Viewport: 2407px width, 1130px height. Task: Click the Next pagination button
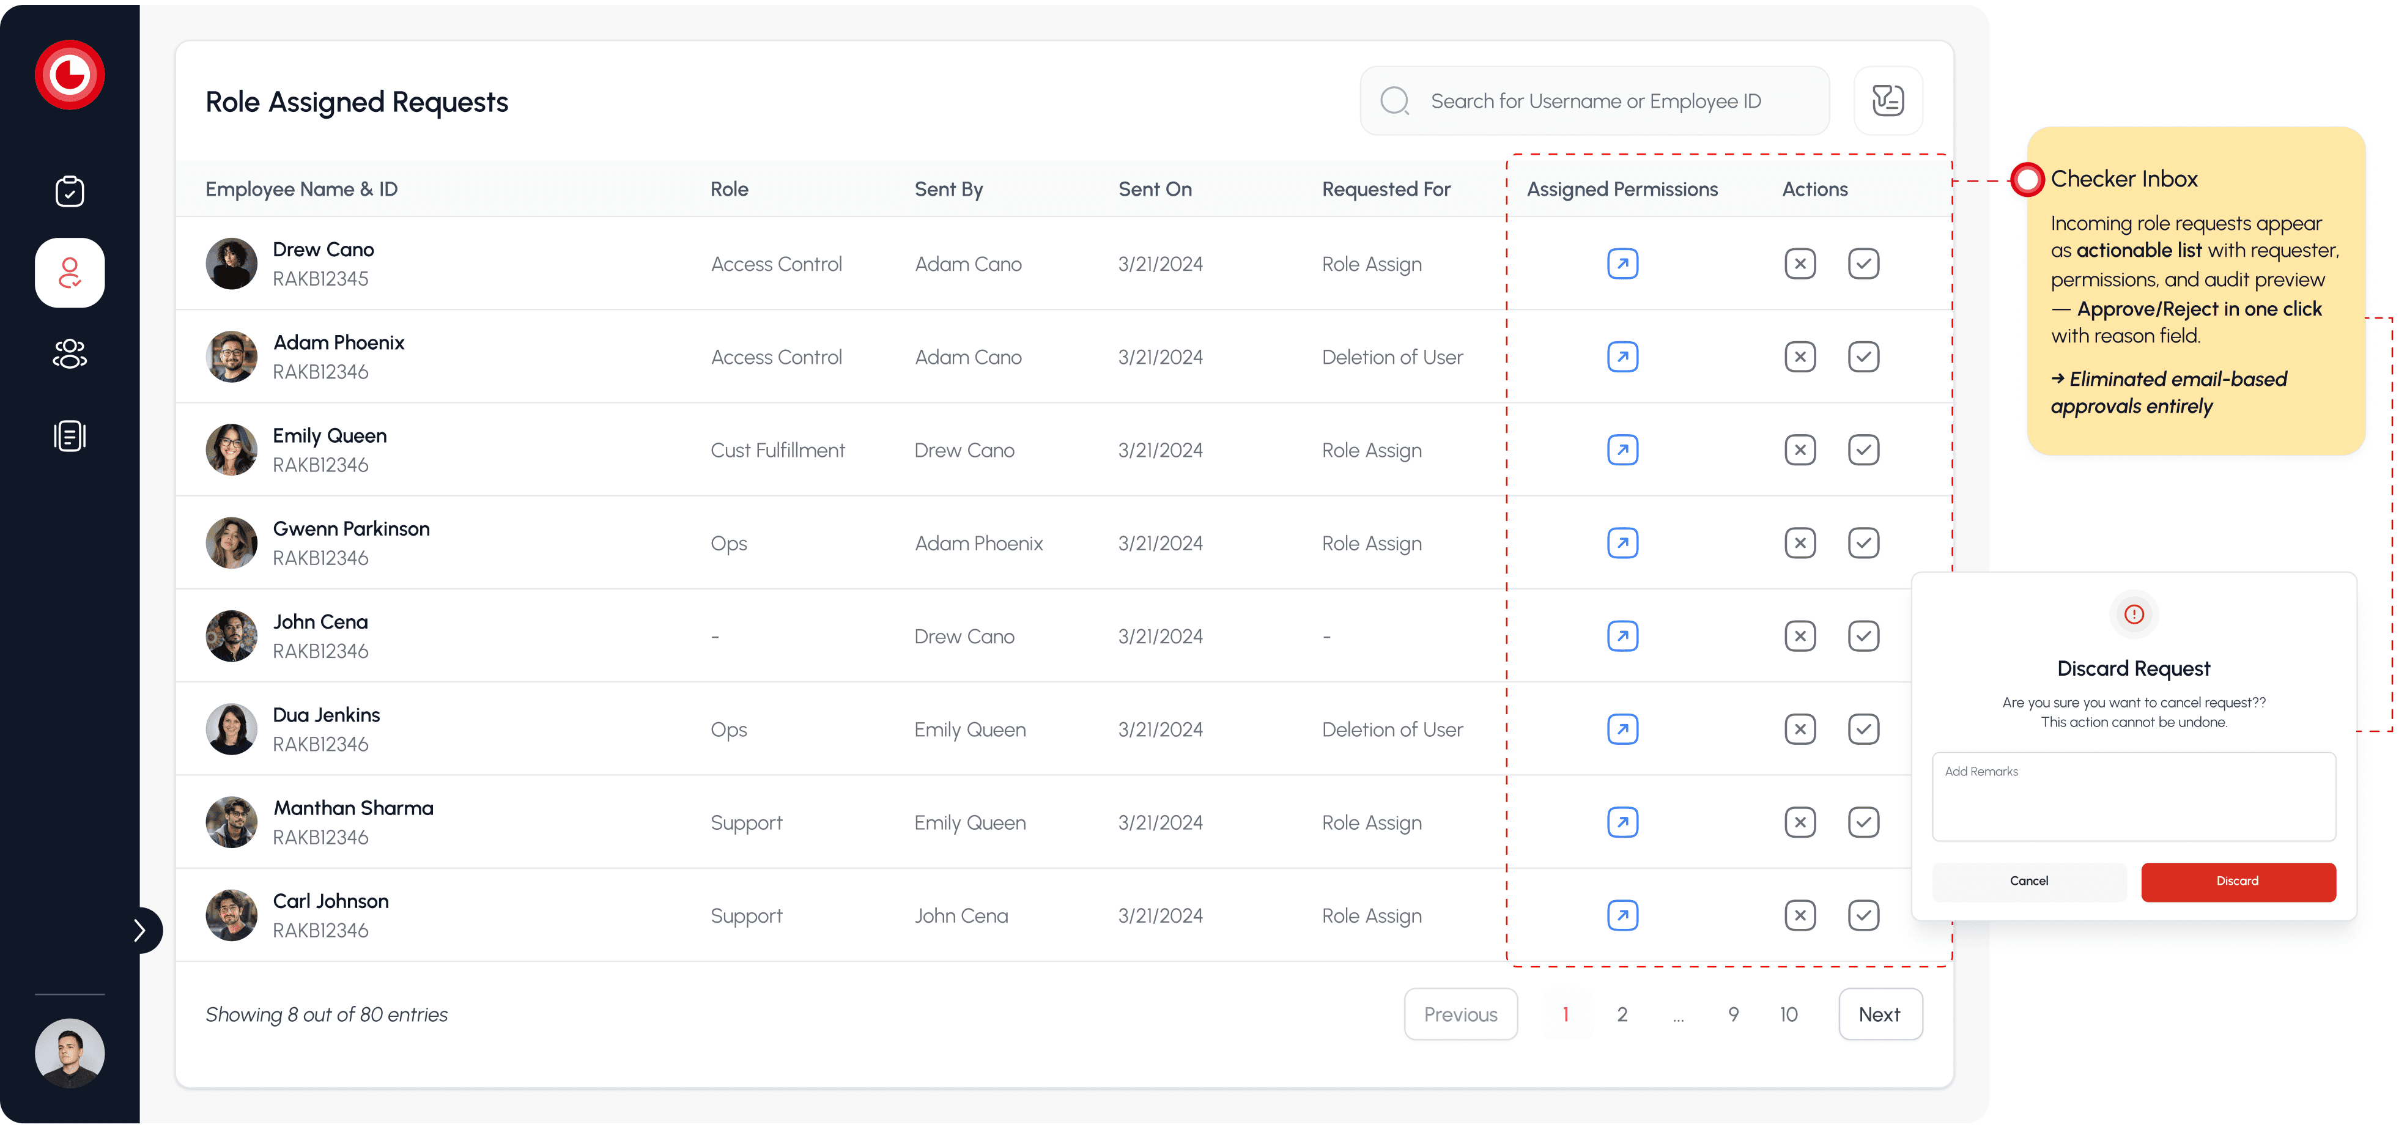tap(1879, 1014)
